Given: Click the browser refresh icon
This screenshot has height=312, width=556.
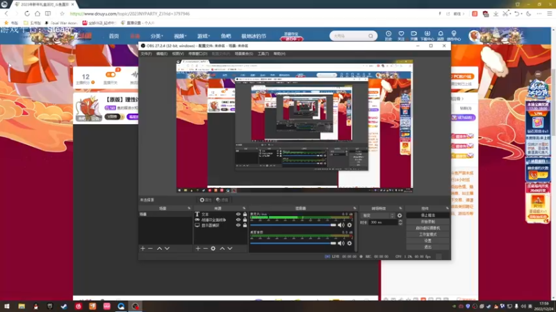Looking at the screenshot, I should [27, 14].
